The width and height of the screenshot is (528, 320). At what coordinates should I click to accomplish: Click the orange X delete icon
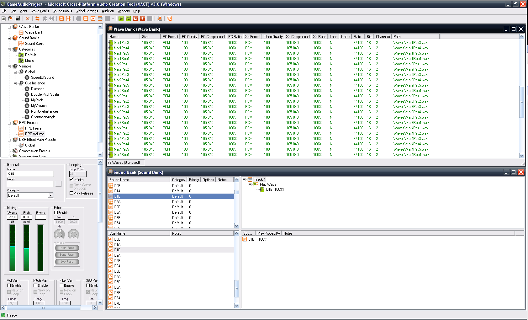[28, 19]
